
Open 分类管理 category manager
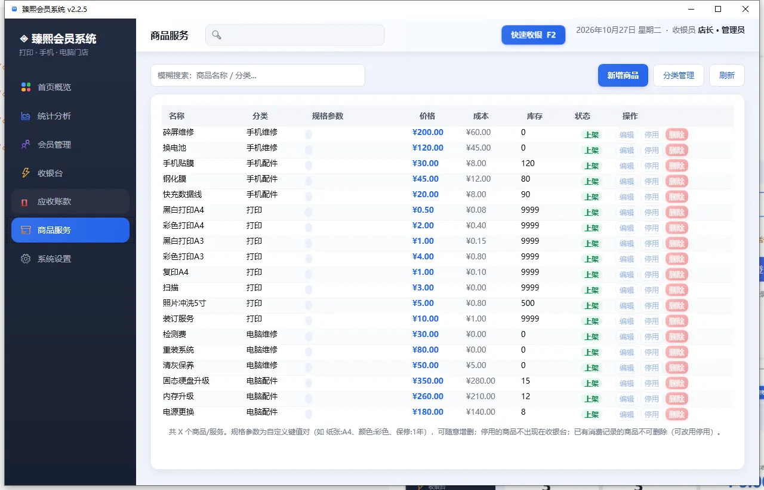[x=679, y=75]
